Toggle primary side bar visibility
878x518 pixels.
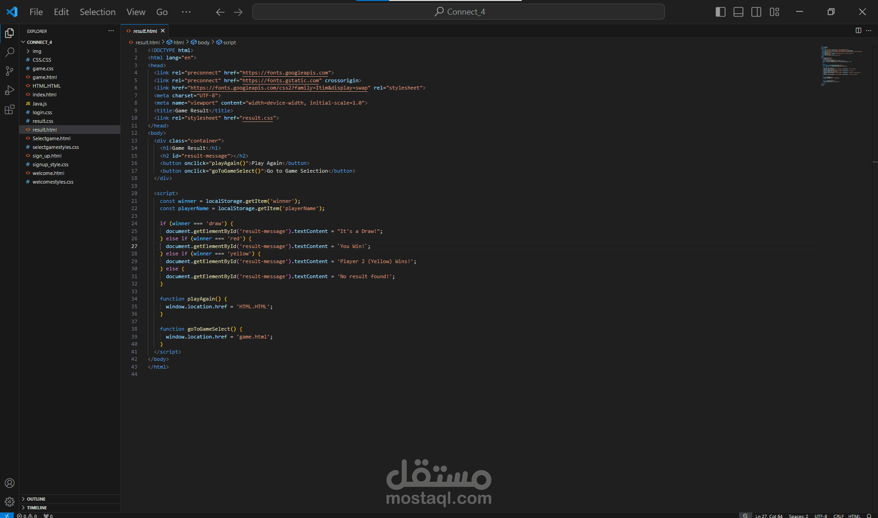pos(720,12)
